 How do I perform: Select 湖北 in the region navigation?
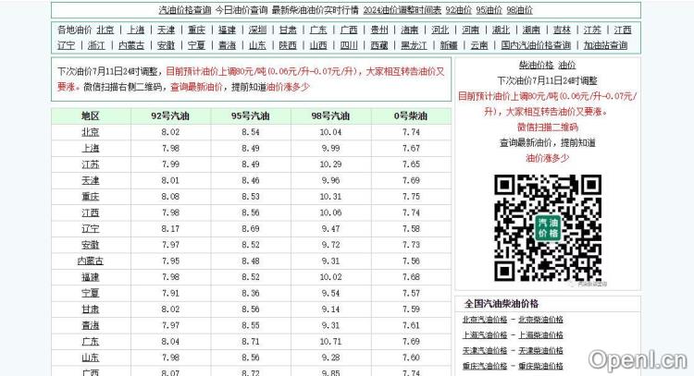click(x=501, y=30)
